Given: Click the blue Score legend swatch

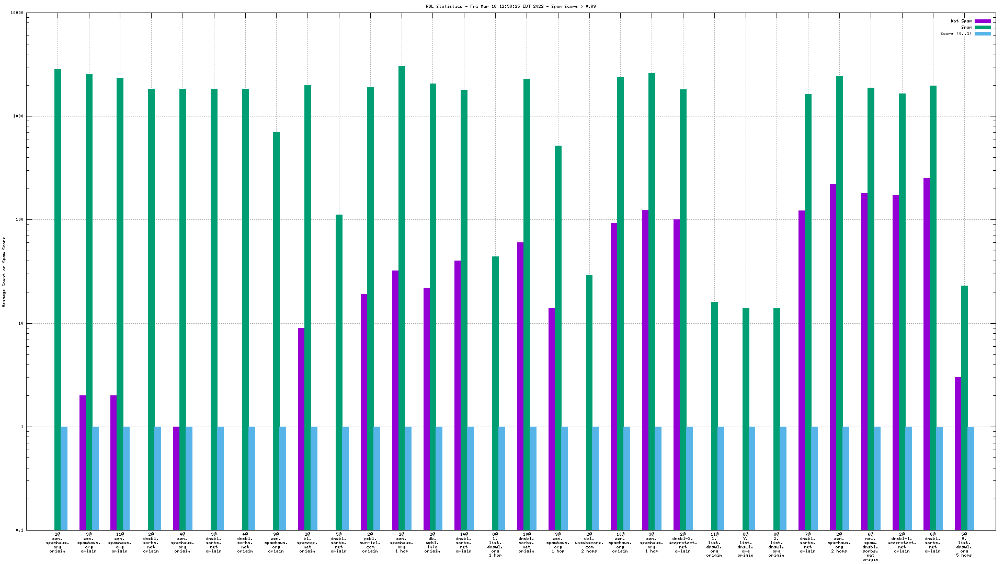Looking at the screenshot, I should pyautogui.click(x=983, y=33).
